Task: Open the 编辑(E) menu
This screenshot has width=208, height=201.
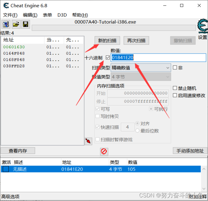Action: (30, 15)
